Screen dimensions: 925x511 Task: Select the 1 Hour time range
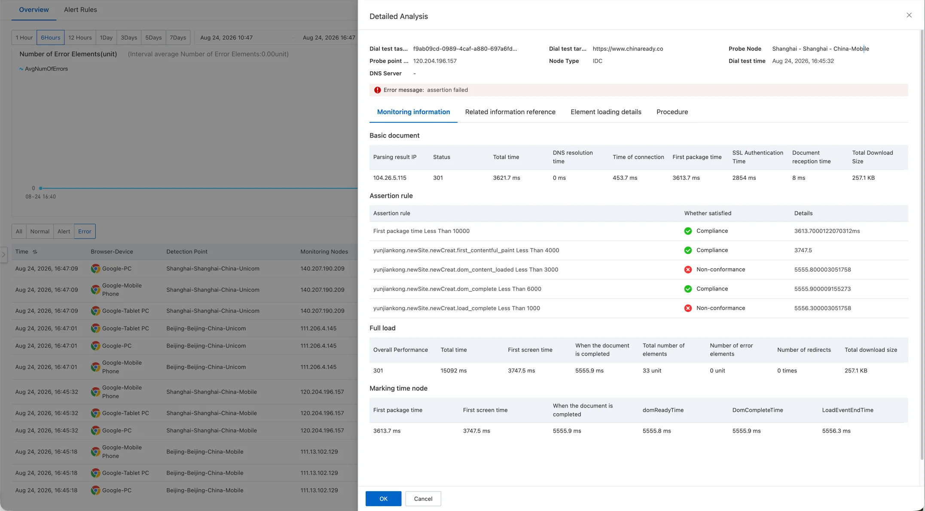(24, 37)
